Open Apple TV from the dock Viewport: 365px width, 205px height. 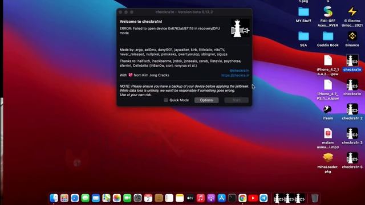(190, 198)
